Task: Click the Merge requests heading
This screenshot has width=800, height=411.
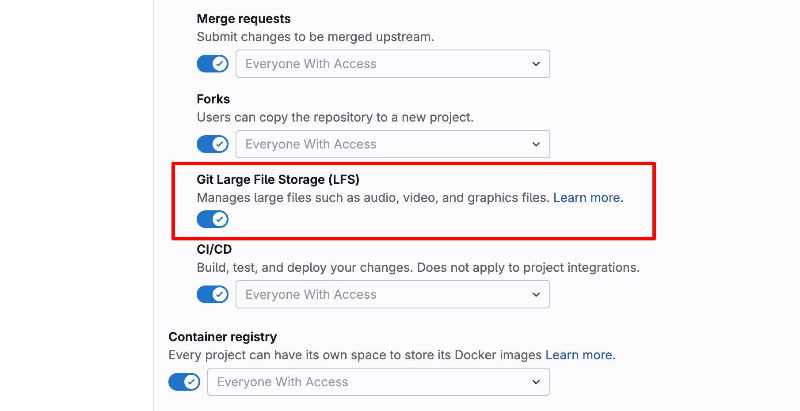Action: coord(244,19)
